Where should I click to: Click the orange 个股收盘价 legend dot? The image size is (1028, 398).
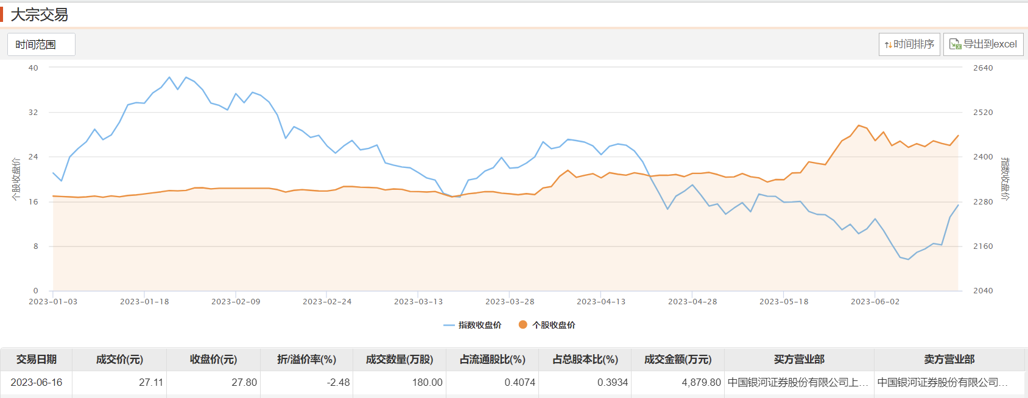(x=523, y=324)
